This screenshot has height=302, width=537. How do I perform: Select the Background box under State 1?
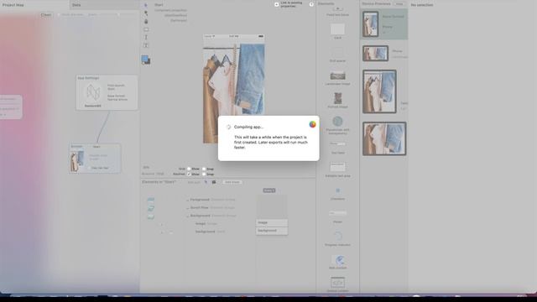pos(272,231)
